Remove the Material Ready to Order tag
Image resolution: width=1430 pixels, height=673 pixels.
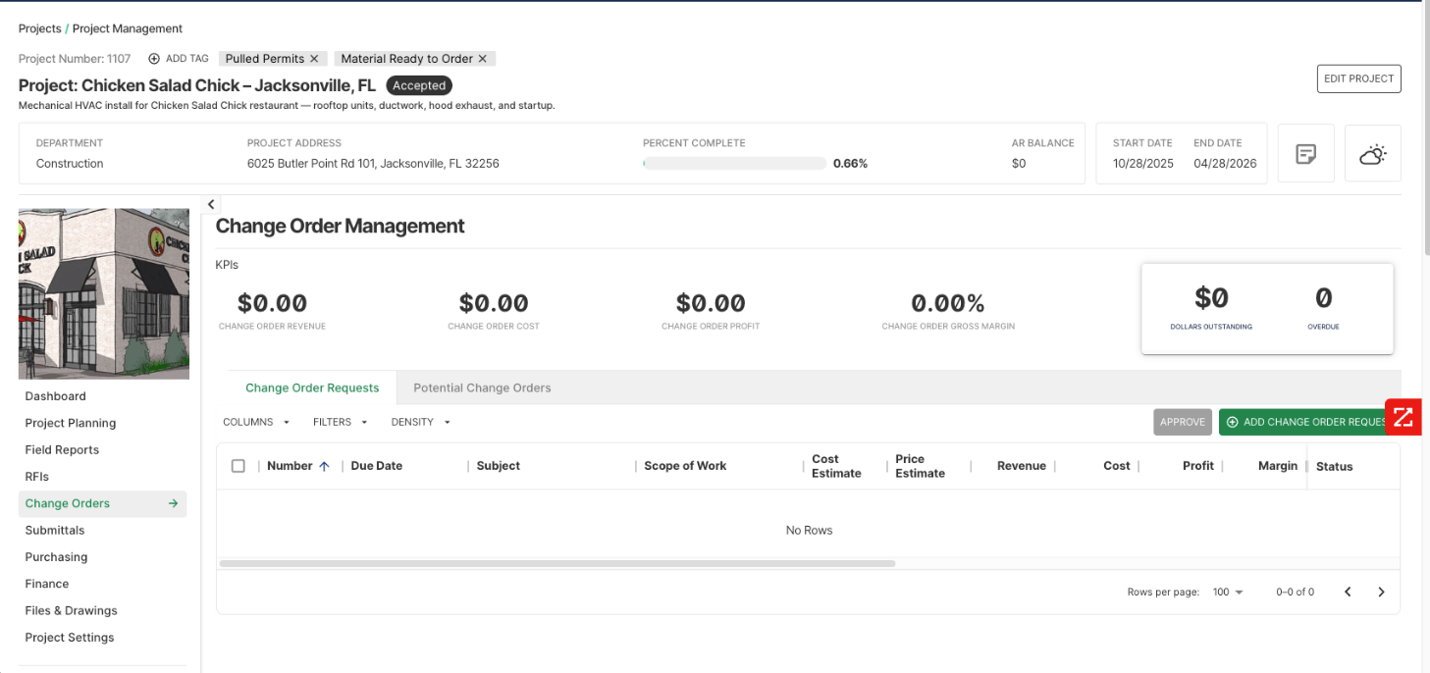point(482,59)
